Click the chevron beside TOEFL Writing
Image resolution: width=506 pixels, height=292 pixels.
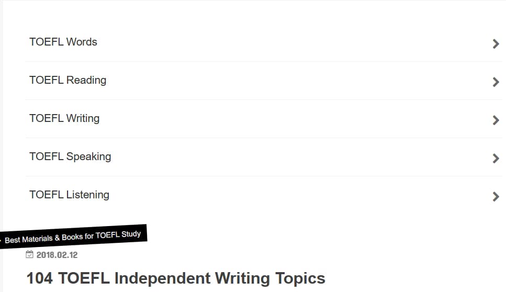click(x=496, y=120)
